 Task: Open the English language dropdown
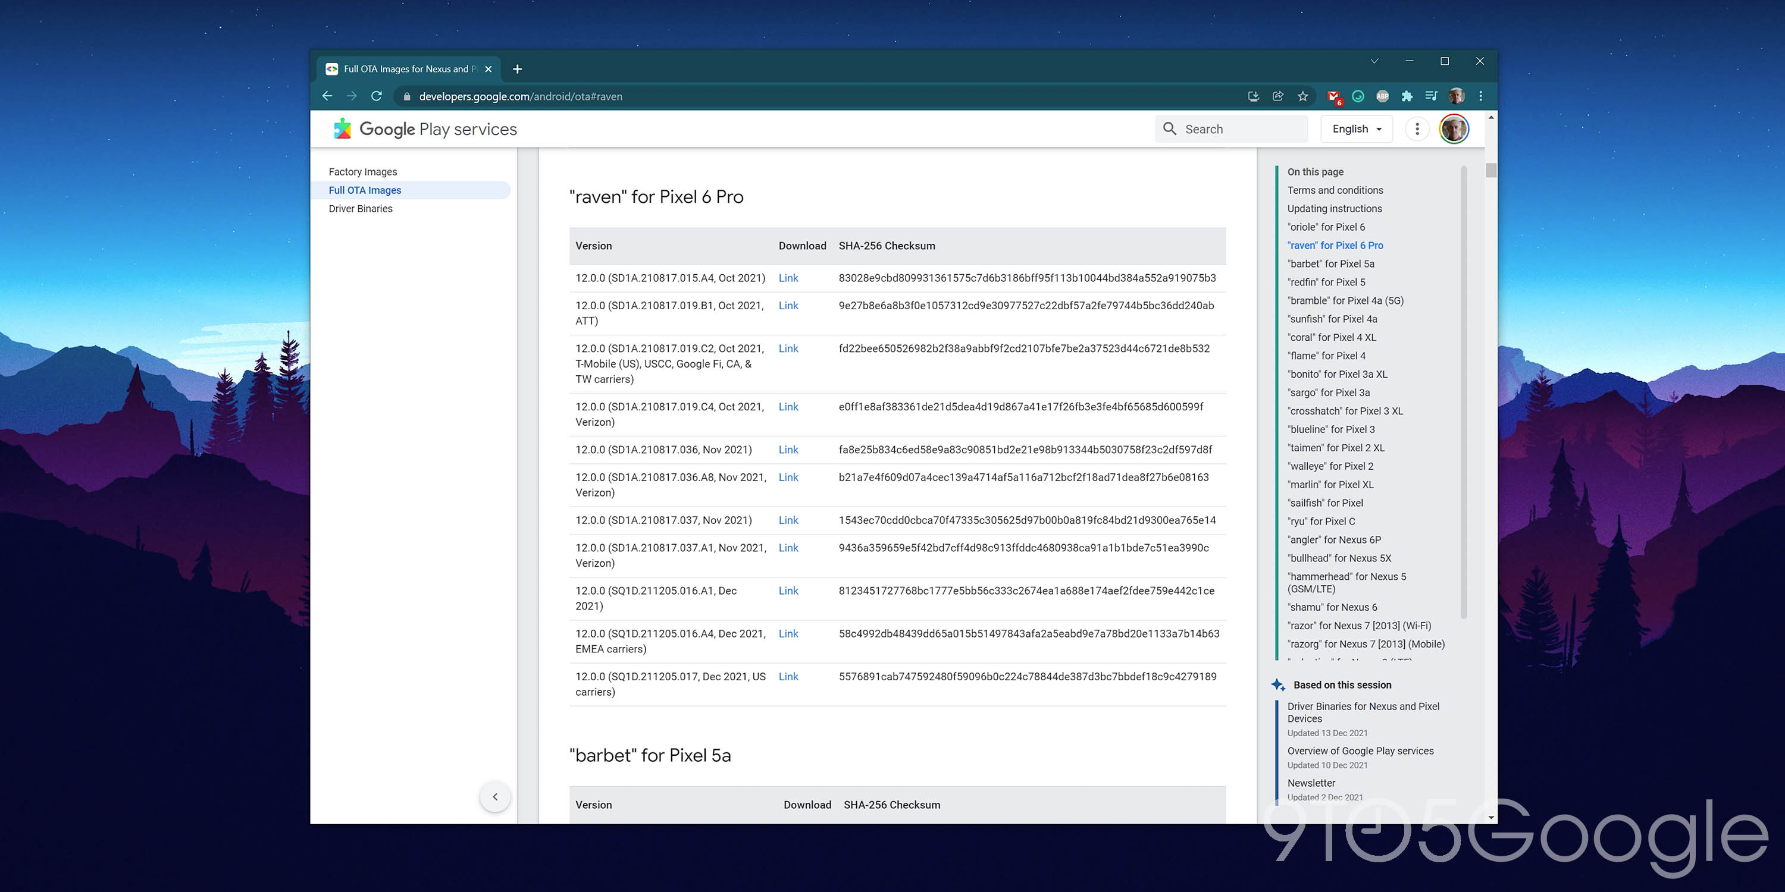(1356, 129)
